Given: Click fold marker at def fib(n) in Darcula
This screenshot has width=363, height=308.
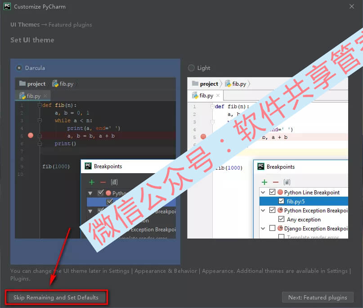Looking at the screenshot, I should 40,105.
